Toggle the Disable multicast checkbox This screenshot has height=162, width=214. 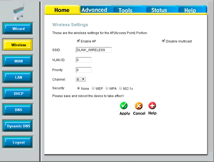pos(163,41)
